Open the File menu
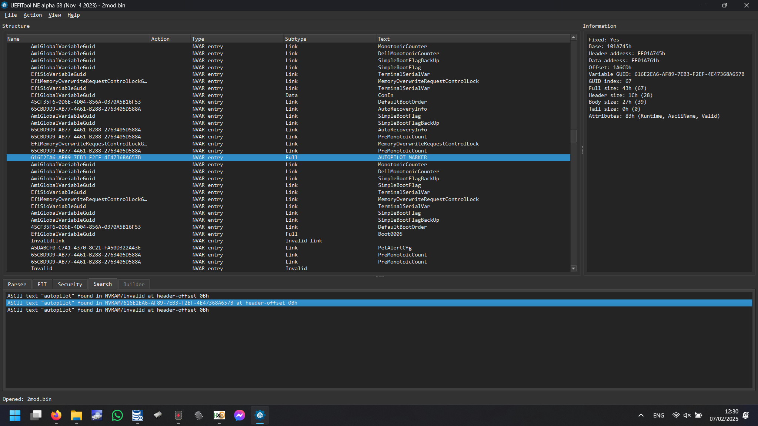Image resolution: width=758 pixels, height=426 pixels. click(11, 15)
